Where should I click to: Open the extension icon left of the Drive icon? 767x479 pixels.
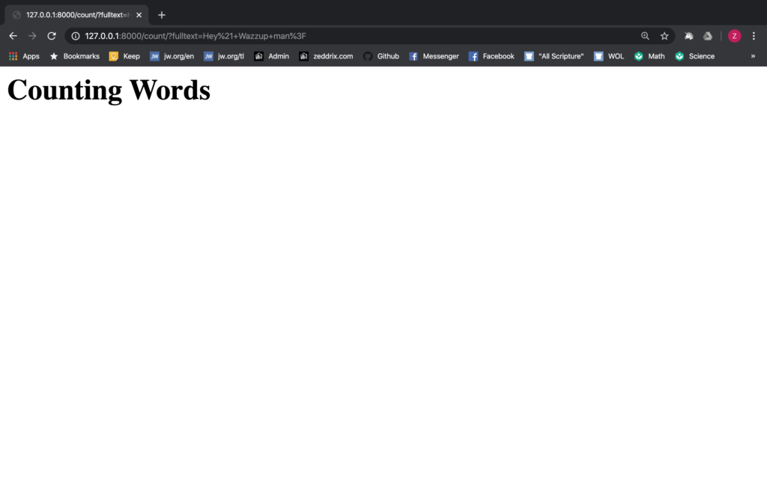point(689,36)
